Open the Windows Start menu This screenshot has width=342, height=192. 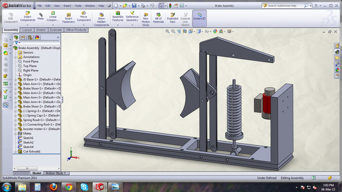7,187
